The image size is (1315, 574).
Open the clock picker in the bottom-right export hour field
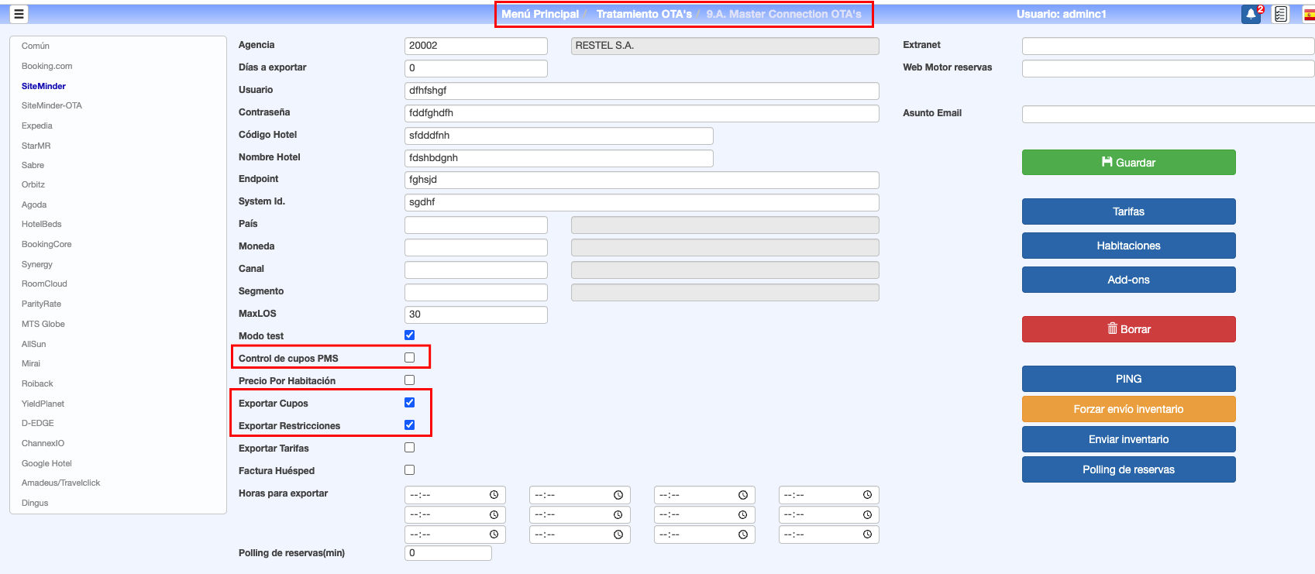(x=867, y=534)
